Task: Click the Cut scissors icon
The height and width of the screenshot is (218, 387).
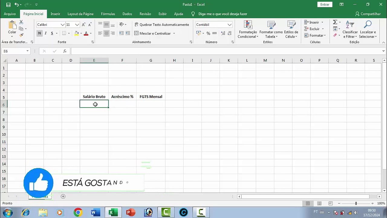Action: [x=21, y=22]
